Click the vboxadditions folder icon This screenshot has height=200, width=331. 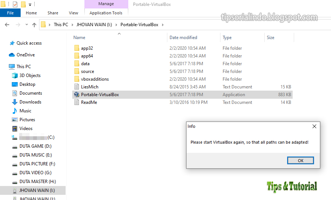pyautogui.click(x=77, y=79)
